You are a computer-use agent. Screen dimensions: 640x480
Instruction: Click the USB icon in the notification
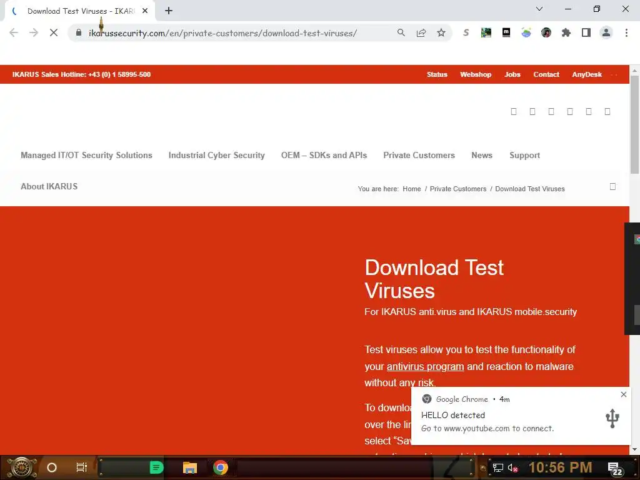(x=612, y=418)
